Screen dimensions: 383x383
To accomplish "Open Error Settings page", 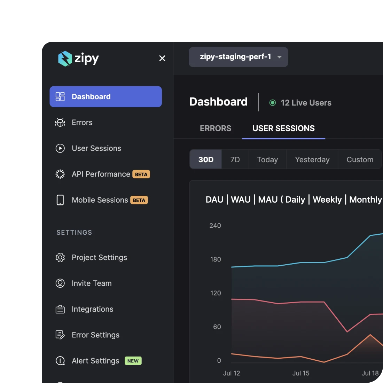I will 95,335.
